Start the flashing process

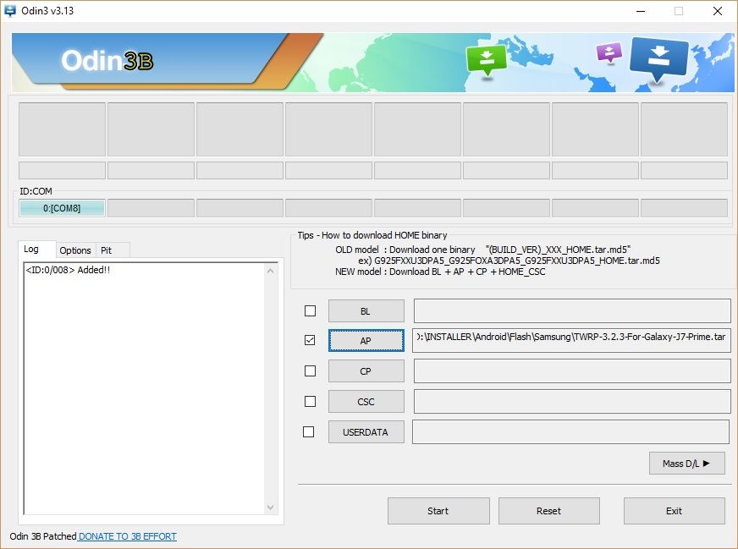point(438,511)
